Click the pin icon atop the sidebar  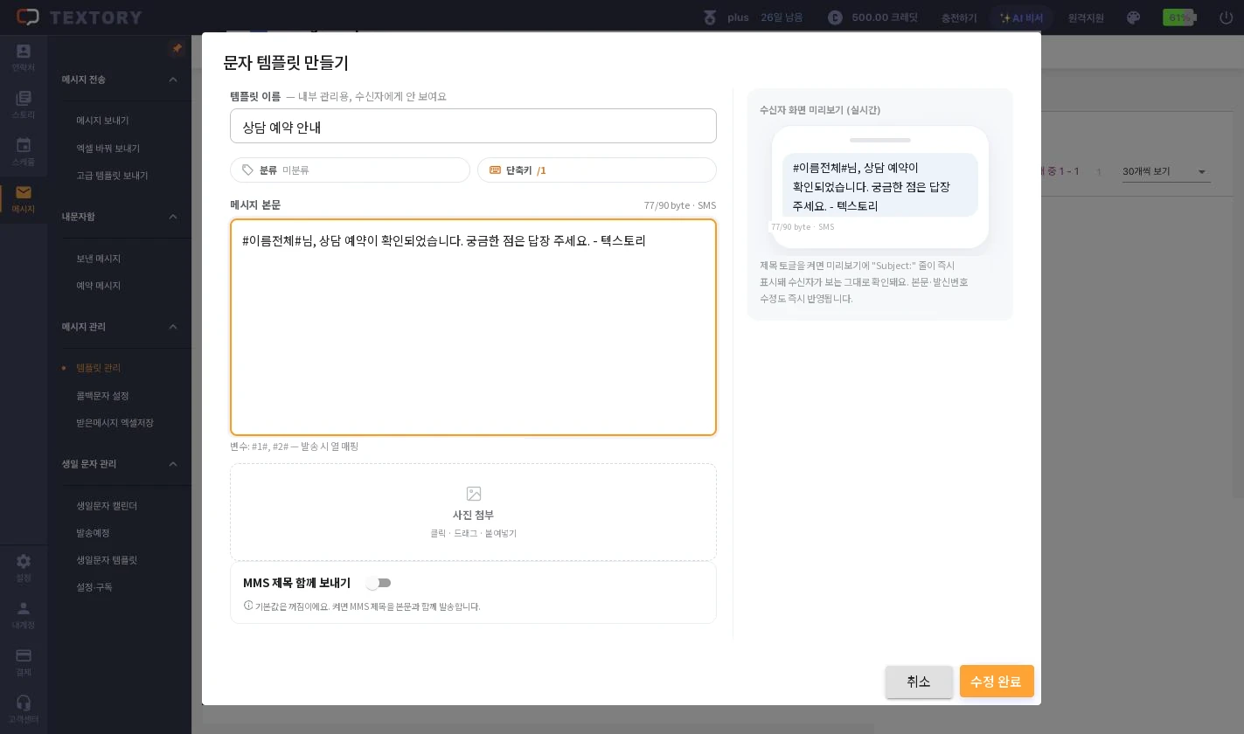pyautogui.click(x=177, y=49)
